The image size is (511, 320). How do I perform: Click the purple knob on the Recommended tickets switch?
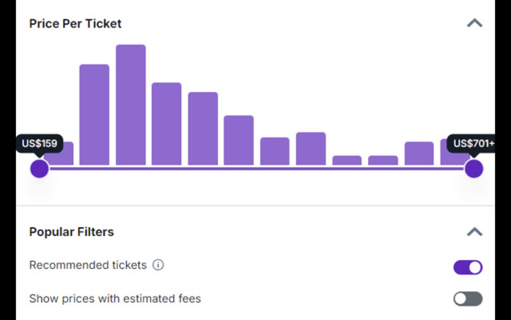474,267
